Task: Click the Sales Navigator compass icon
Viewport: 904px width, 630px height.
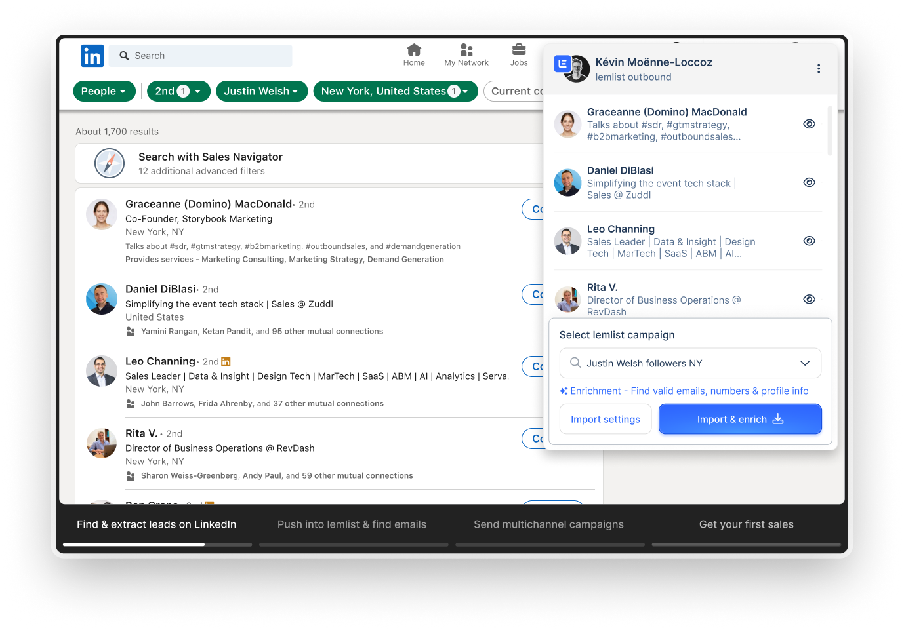Action: [110, 163]
